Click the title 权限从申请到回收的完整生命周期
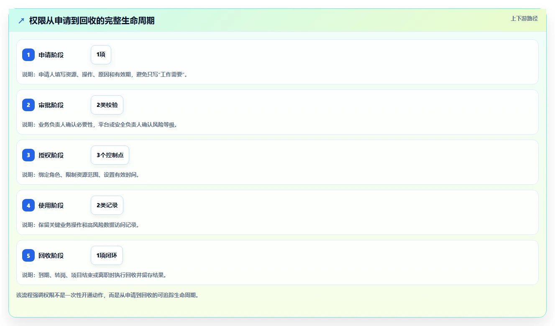555x326 pixels. click(x=92, y=20)
